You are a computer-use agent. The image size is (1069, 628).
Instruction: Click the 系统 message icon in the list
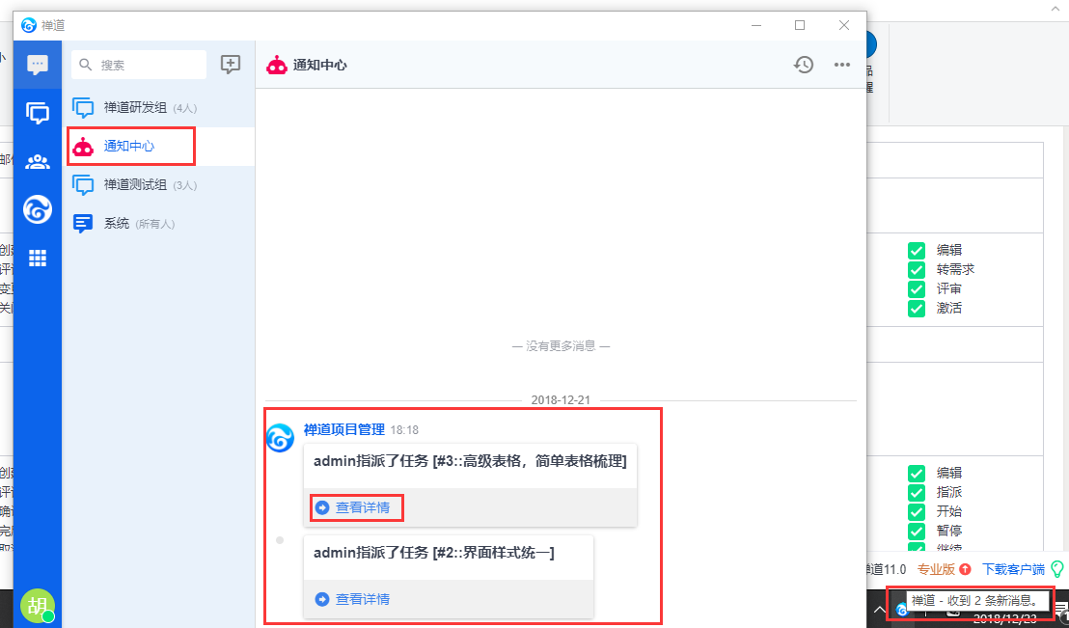pyautogui.click(x=83, y=224)
